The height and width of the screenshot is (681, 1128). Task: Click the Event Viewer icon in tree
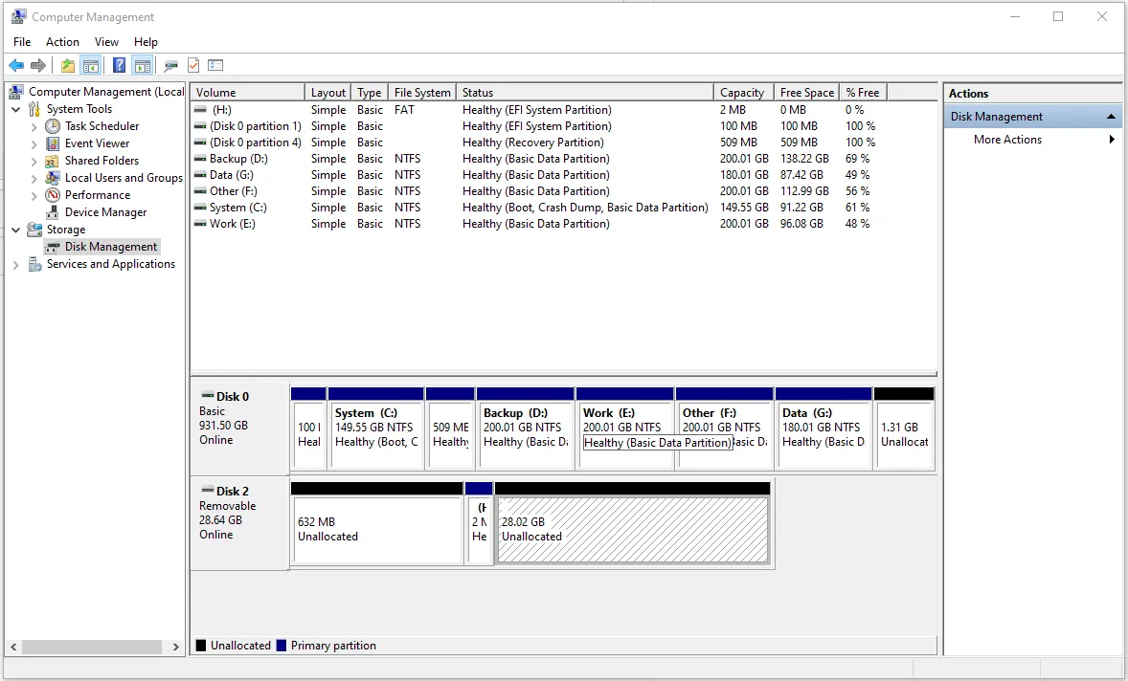pyautogui.click(x=53, y=143)
